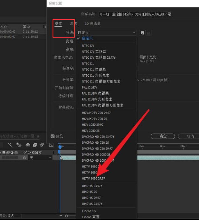Switch to the 高级 tab
The width and height of the screenshot is (199, 220).
click(x=74, y=24)
